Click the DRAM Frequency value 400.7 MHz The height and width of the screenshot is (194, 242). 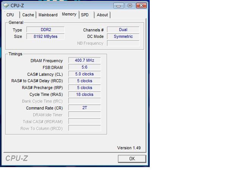(x=85, y=60)
